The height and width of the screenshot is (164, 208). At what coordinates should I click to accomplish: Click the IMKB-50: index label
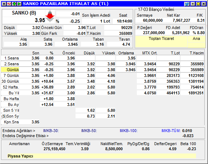(89, 131)
